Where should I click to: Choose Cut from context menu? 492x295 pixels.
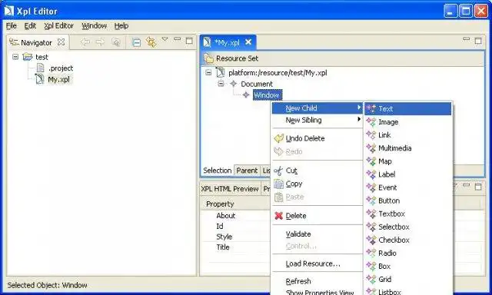coord(317,171)
